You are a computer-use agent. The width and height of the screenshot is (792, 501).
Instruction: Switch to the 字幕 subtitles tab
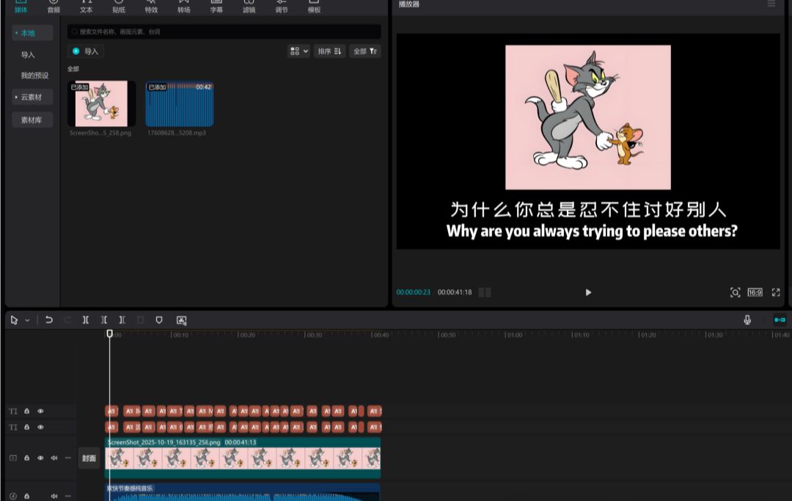216,7
